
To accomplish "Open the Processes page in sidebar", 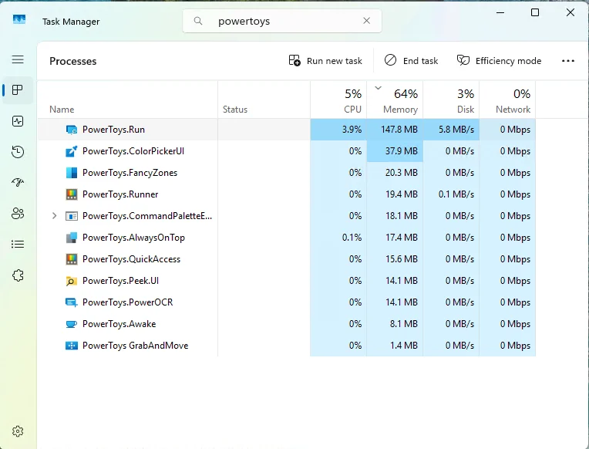I will coord(18,89).
